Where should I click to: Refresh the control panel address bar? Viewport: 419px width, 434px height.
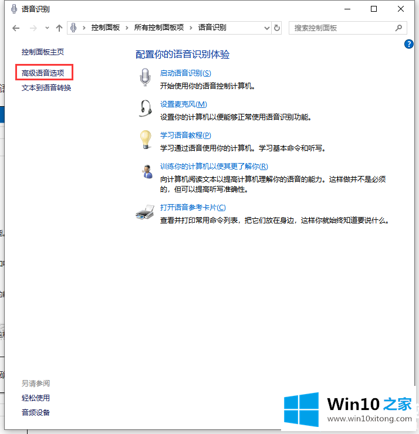[x=277, y=28]
